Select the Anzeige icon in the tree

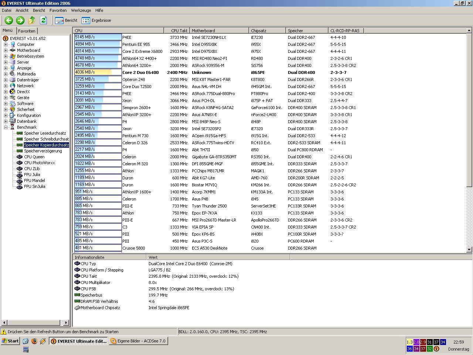click(13, 68)
